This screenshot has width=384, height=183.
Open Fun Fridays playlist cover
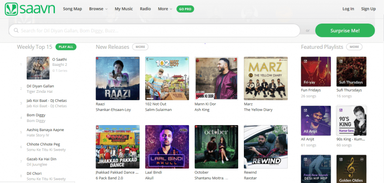pyautogui.click(x=315, y=72)
